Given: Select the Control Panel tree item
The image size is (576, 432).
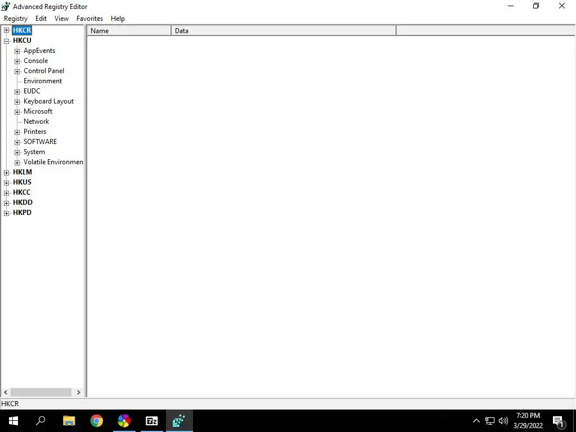Looking at the screenshot, I should [44, 71].
